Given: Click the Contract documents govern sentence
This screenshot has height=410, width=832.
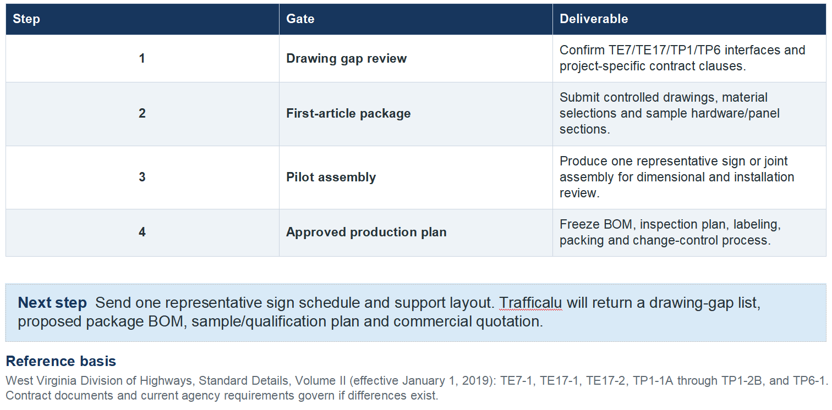Looking at the screenshot, I should coord(222,395).
